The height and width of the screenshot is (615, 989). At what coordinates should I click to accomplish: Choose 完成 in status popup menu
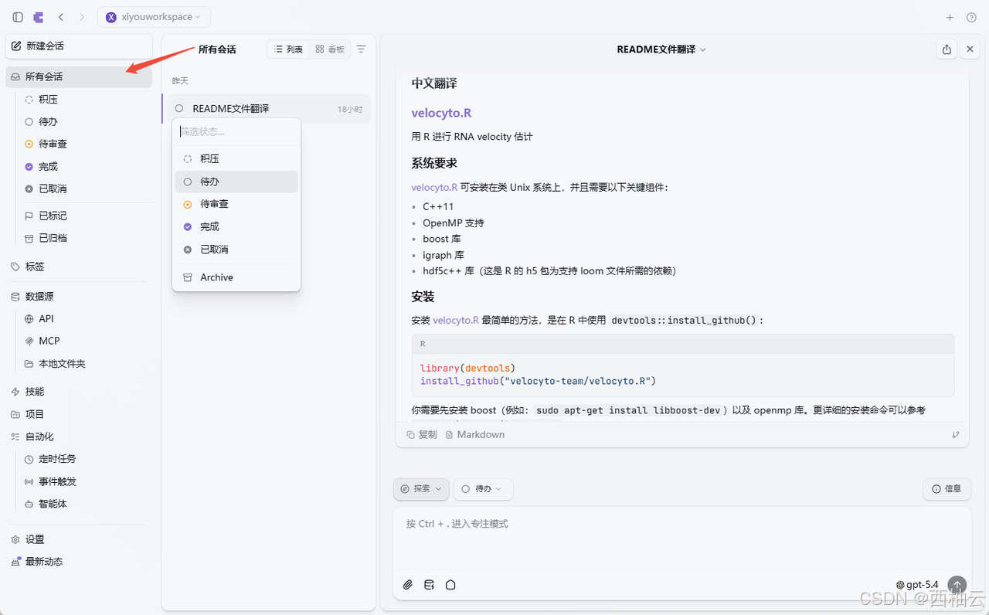pyautogui.click(x=236, y=226)
